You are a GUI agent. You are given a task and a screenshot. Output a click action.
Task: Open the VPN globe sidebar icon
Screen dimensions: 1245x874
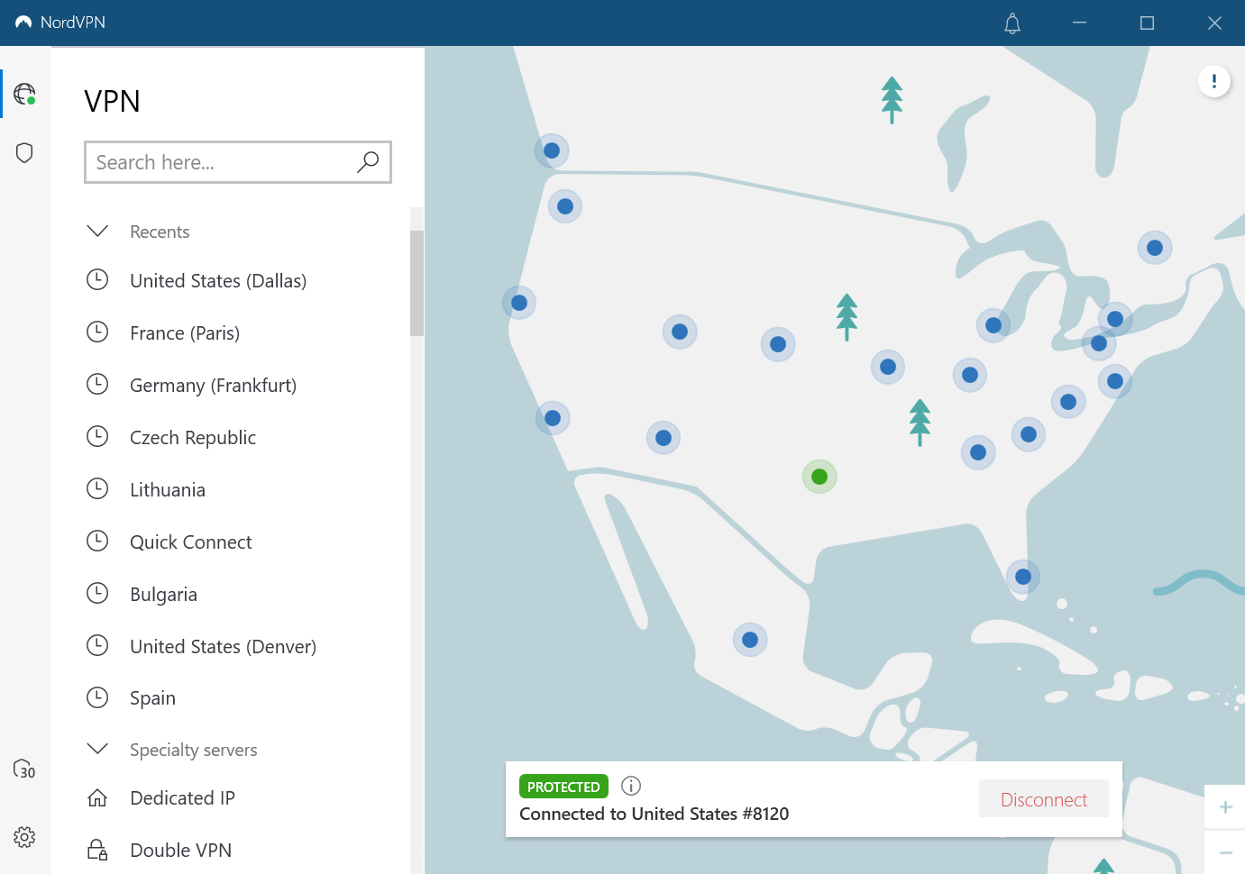coord(24,94)
